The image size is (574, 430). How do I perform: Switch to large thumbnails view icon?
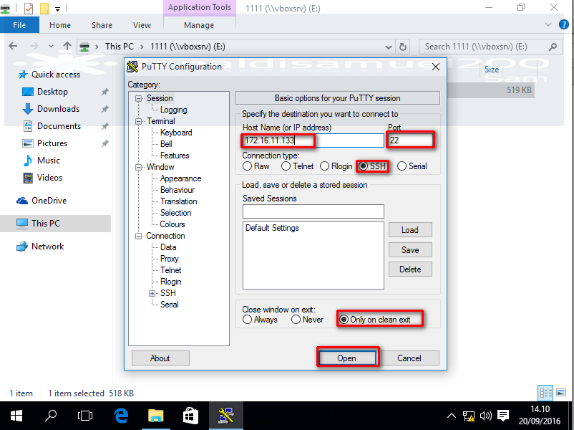click(561, 393)
